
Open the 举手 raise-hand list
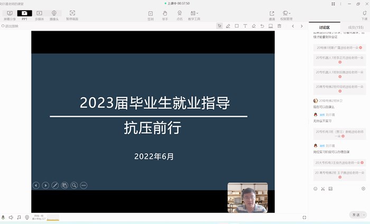[165, 14]
